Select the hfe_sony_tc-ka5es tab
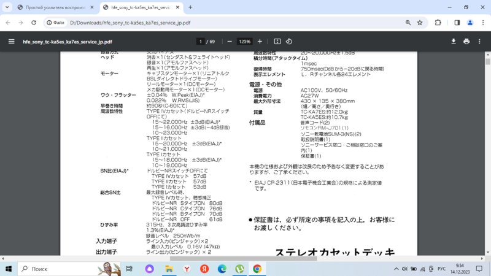 [x=141, y=7]
